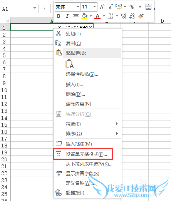The width and height of the screenshot is (171, 201).
Task: Open the font size dropdown 11
Action: pos(95,7)
